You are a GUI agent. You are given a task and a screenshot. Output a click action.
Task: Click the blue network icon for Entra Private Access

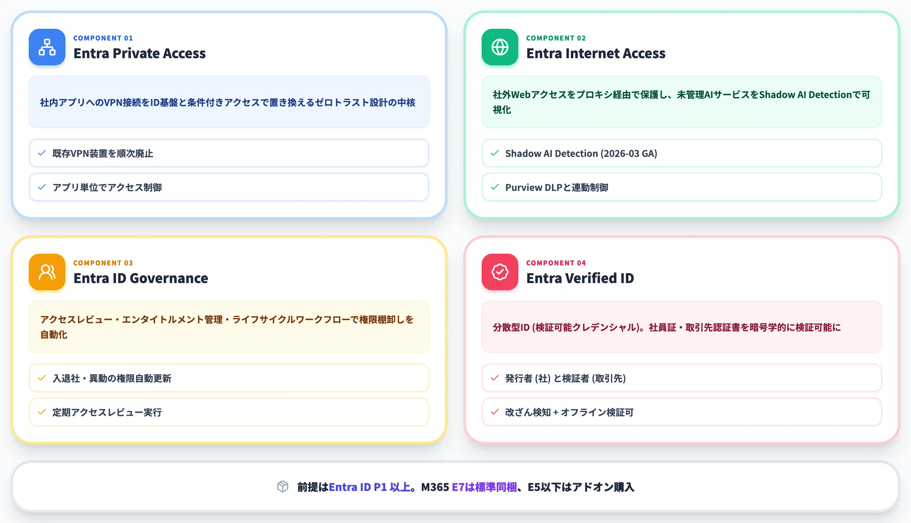(x=47, y=47)
